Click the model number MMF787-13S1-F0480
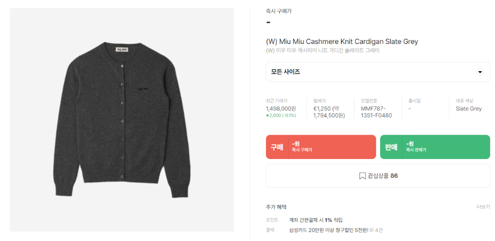495x241 pixels. [377, 112]
